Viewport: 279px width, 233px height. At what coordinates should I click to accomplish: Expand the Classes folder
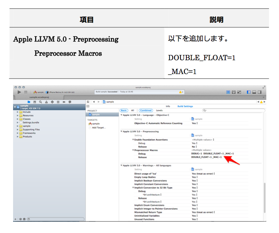pyautogui.click(x=18, y=119)
